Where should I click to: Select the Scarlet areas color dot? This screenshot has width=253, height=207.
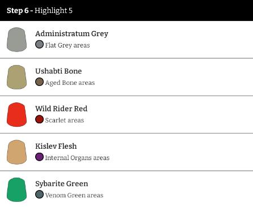click(39, 119)
